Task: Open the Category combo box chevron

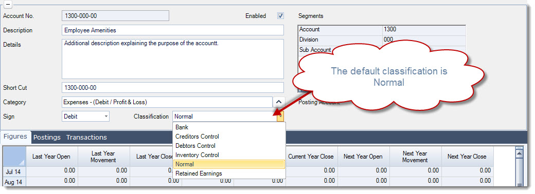Action: [278, 102]
